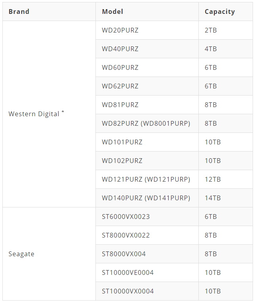Viewport: 255px width, 303px height.
Task: Click the 12TB capacity cell
Action: (x=226, y=179)
